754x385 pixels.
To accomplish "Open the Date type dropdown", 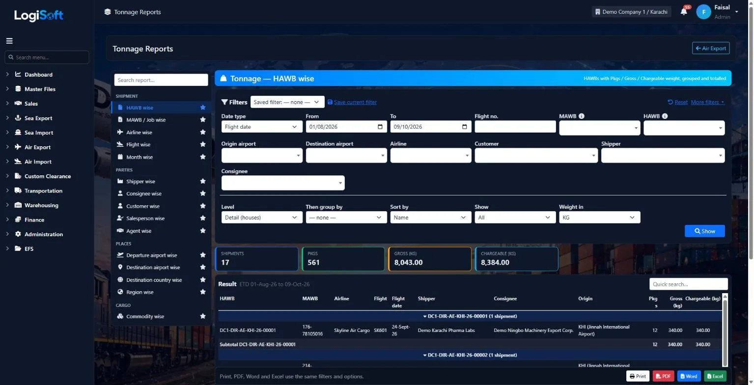I will coord(262,127).
